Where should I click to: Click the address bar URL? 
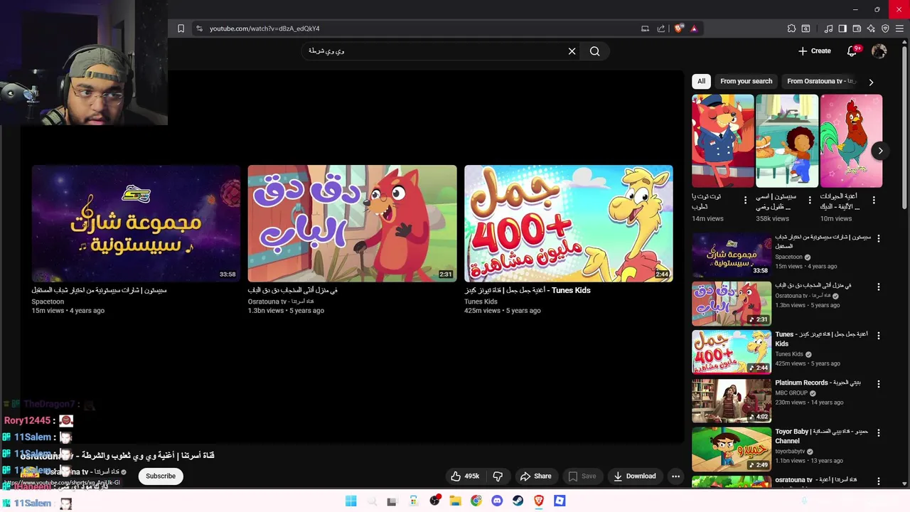point(264,28)
